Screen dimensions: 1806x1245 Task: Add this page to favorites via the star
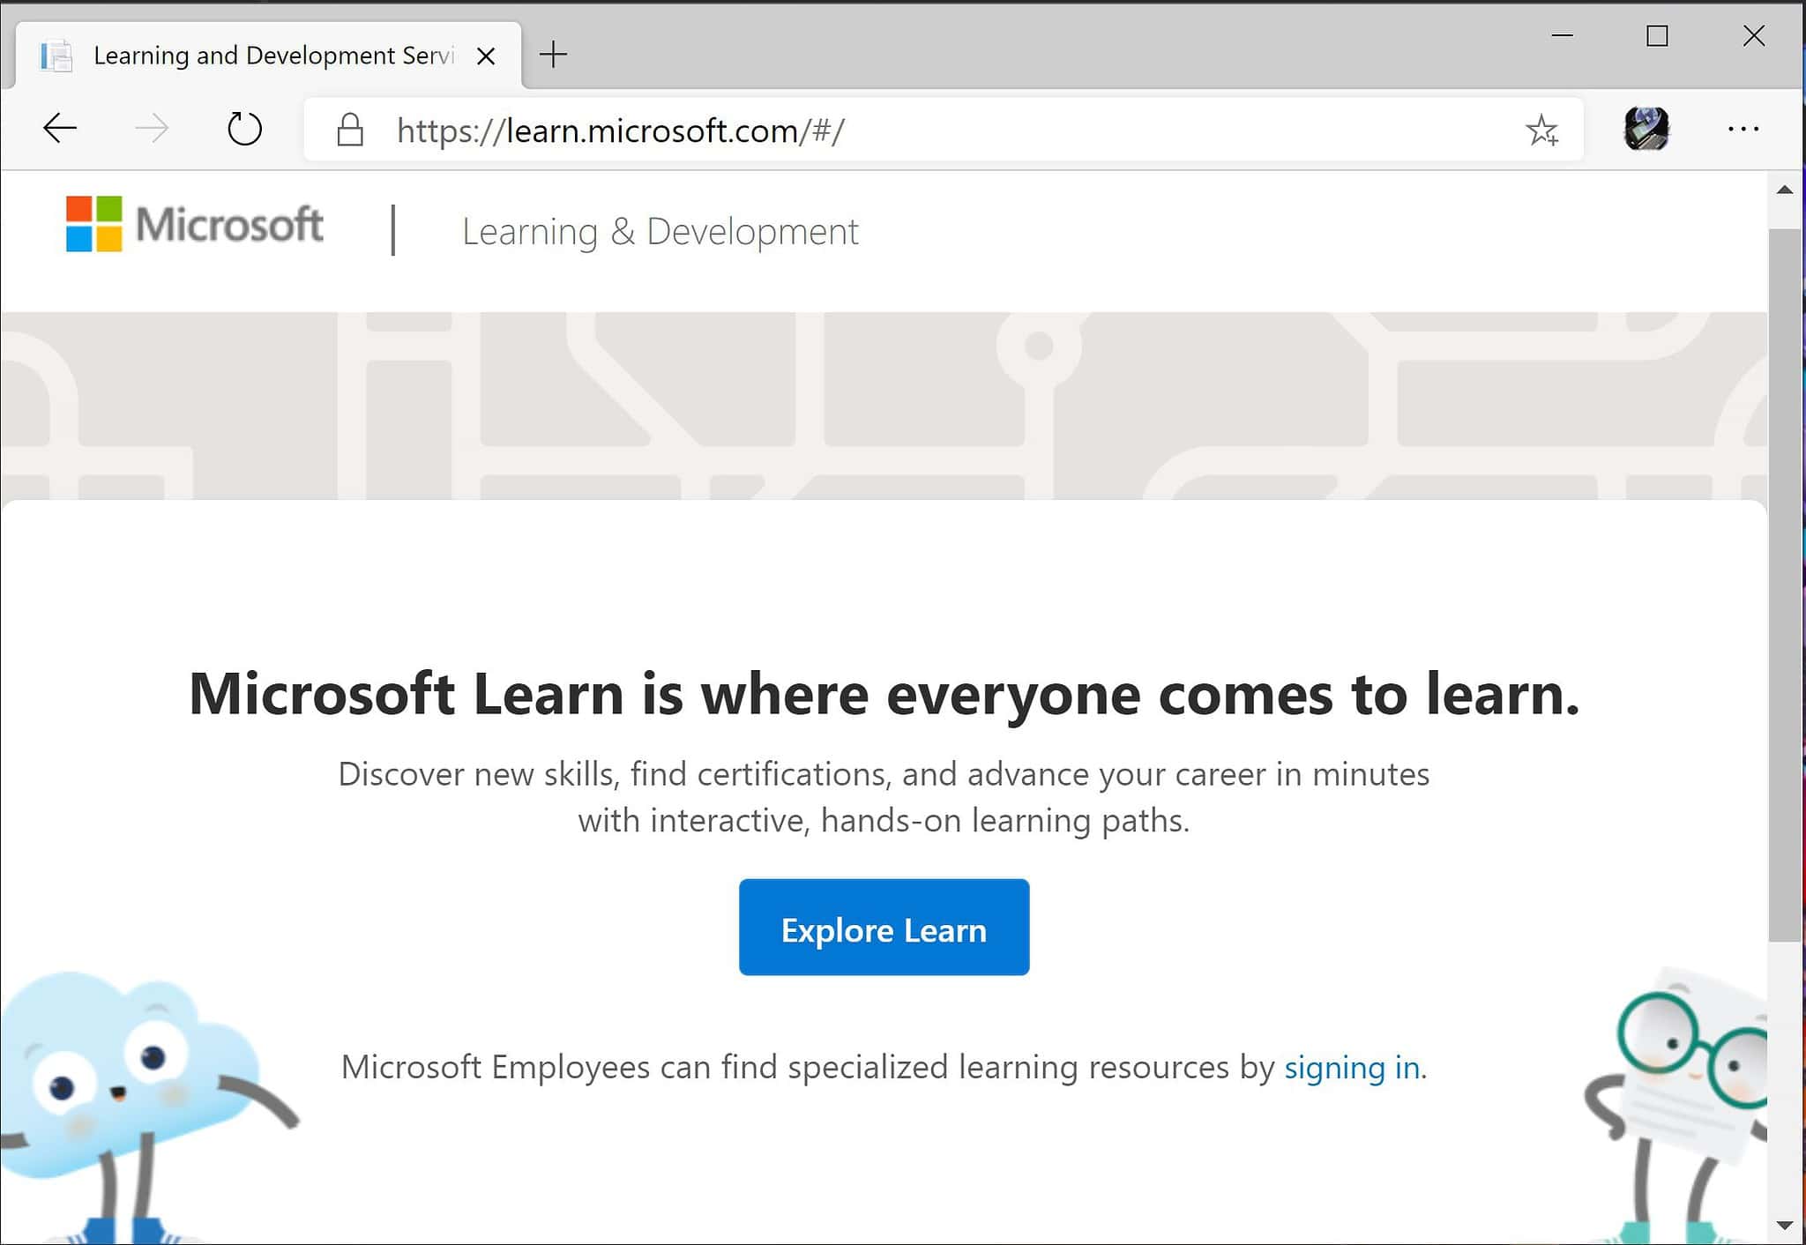(x=1541, y=130)
